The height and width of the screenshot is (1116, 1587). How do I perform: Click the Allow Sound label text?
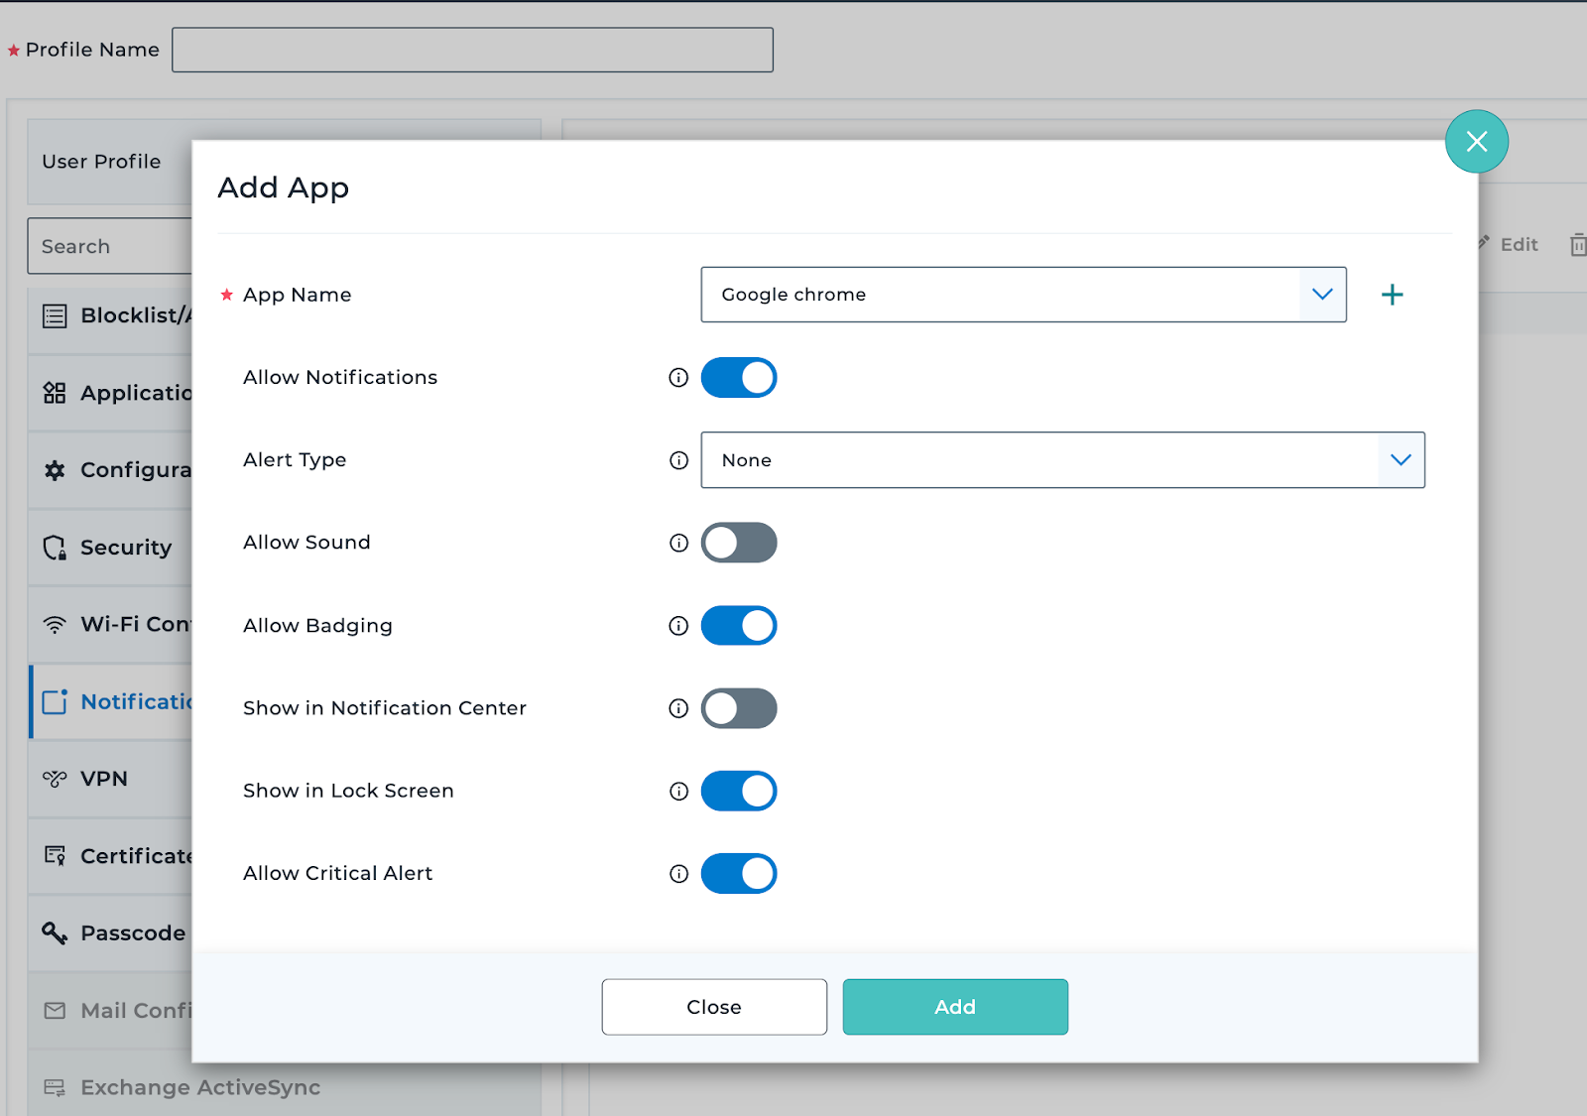click(306, 543)
